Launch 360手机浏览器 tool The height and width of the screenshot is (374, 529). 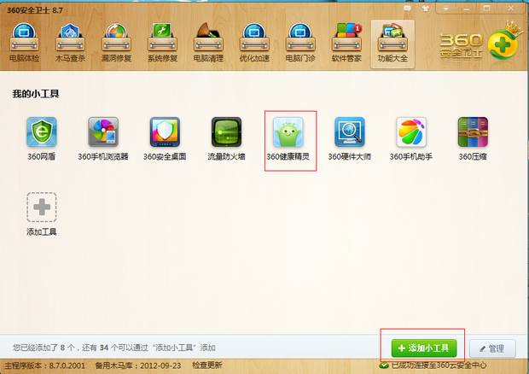(103, 139)
